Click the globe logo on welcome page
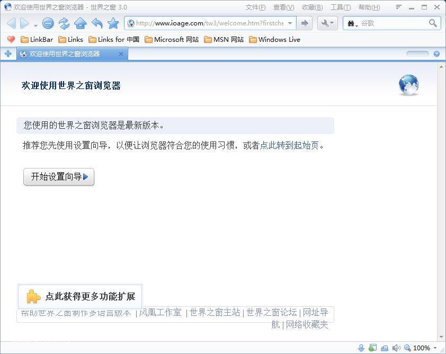This screenshot has height=354, width=446. 409,85
